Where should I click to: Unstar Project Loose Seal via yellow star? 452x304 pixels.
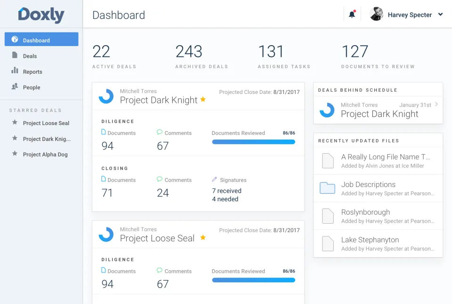pyautogui.click(x=203, y=237)
